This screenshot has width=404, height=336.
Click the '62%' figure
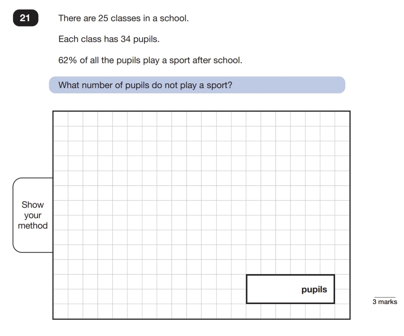pos(68,60)
